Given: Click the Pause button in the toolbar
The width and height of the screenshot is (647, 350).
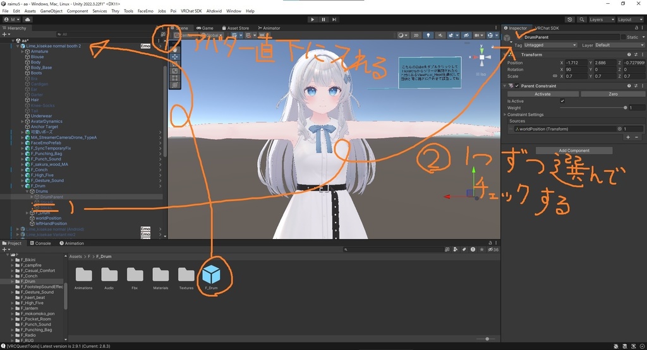Looking at the screenshot, I should (x=323, y=20).
